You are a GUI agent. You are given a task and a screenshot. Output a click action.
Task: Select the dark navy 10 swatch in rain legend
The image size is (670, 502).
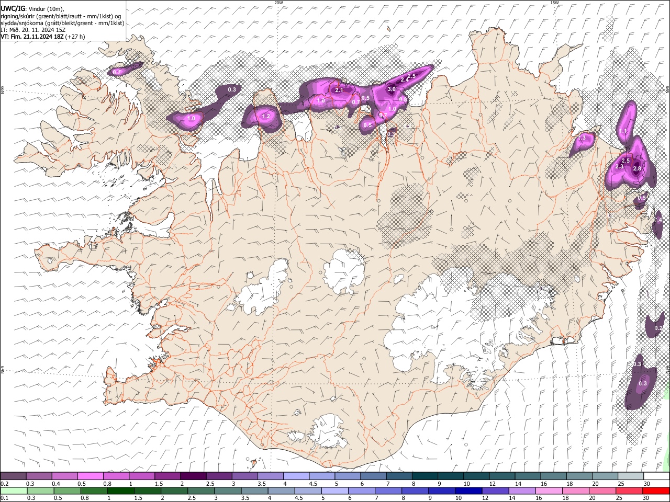point(469,490)
